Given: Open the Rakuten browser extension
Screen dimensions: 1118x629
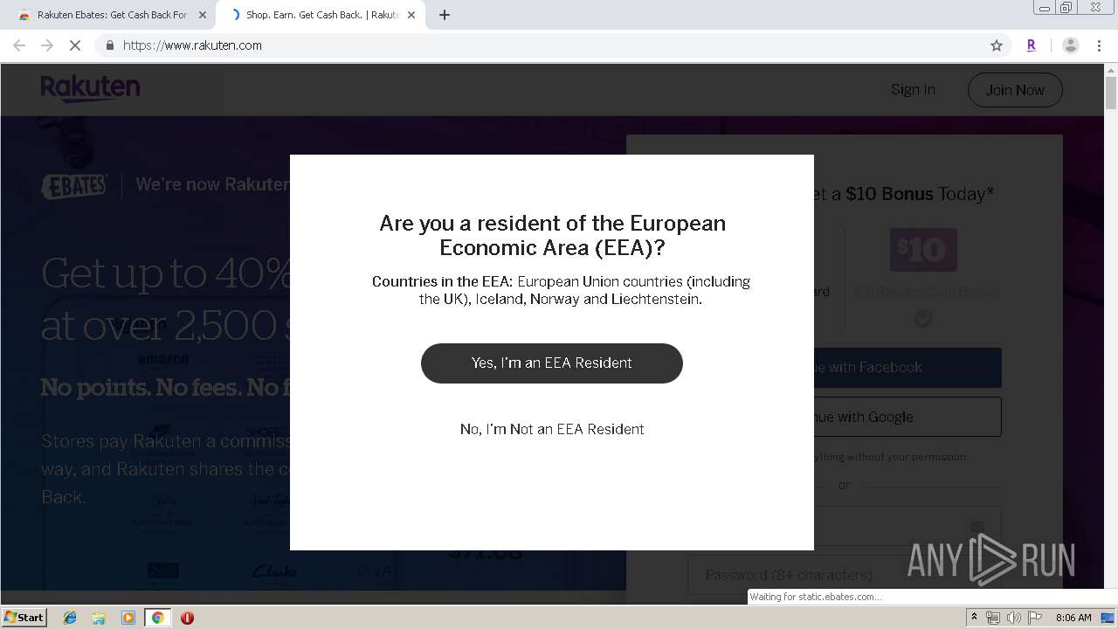Looking at the screenshot, I should (1032, 45).
